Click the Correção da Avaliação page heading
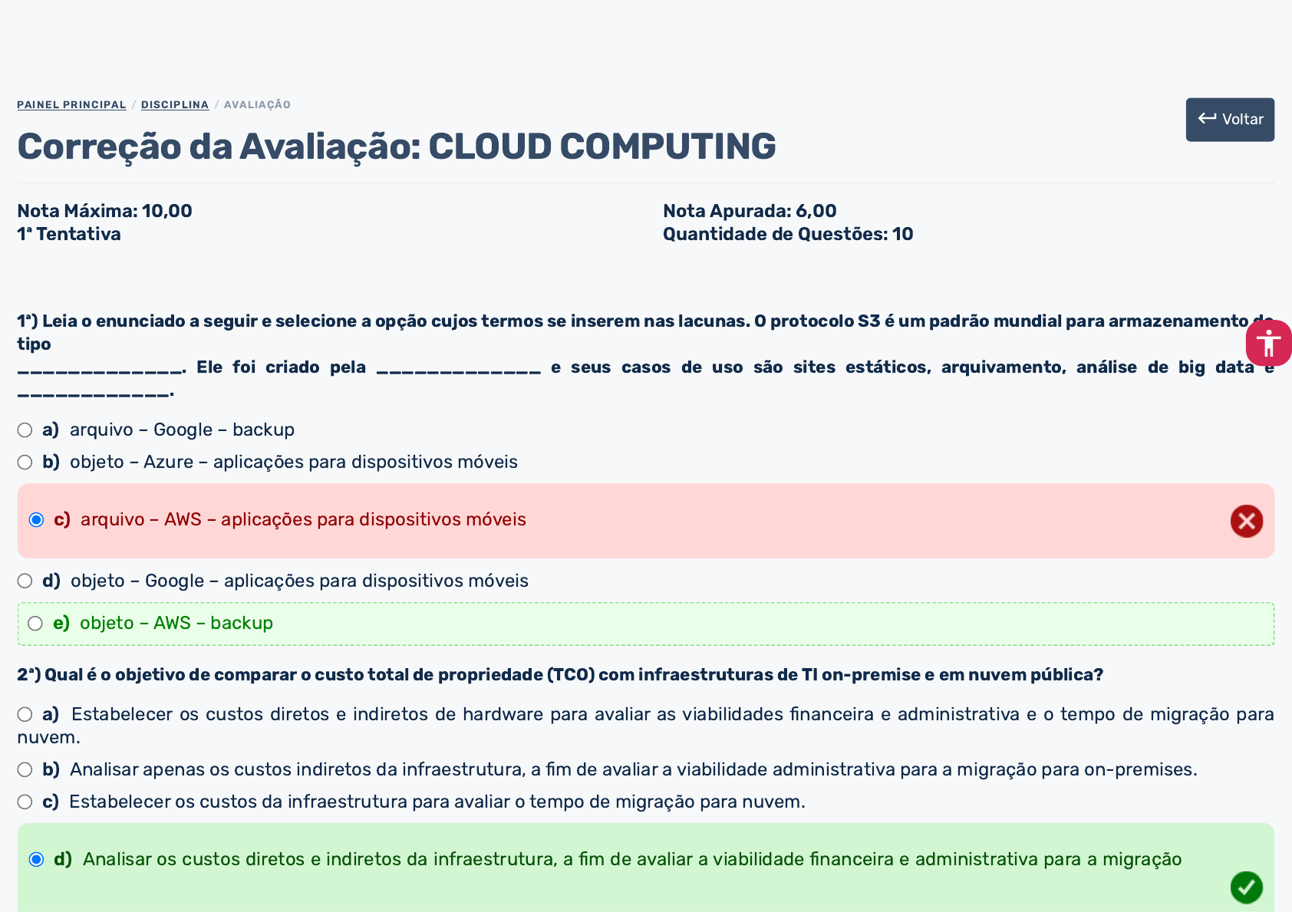Image resolution: width=1292 pixels, height=912 pixels. click(x=396, y=147)
